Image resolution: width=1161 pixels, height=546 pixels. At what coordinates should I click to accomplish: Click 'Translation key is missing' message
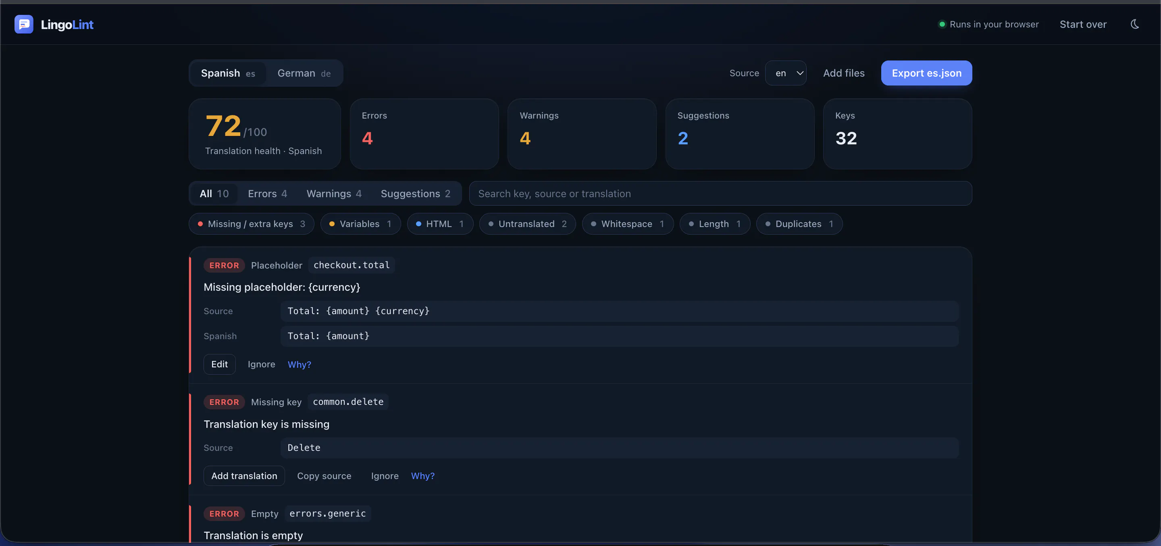266,424
